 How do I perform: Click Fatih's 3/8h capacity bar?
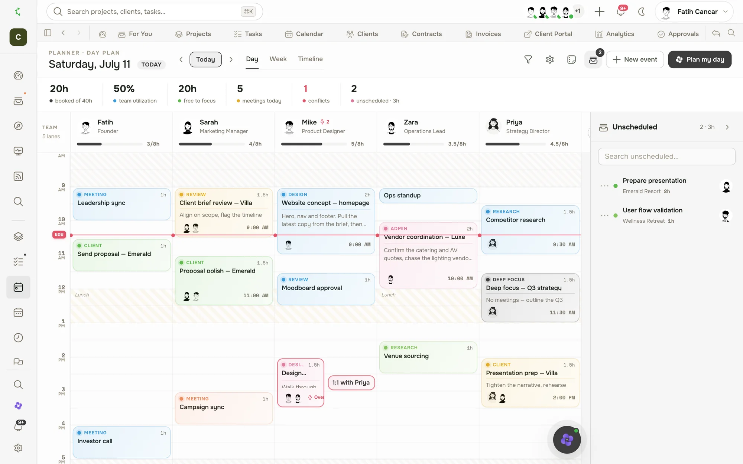click(110, 144)
